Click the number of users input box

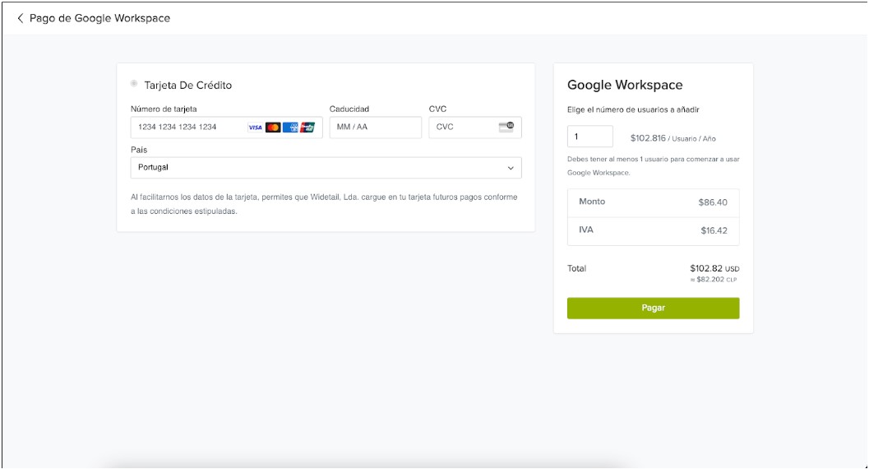point(589,137)
